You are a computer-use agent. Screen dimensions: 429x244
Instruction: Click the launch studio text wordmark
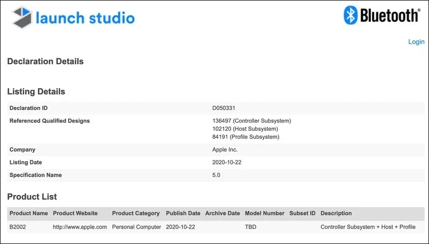(x=85, y=18)
